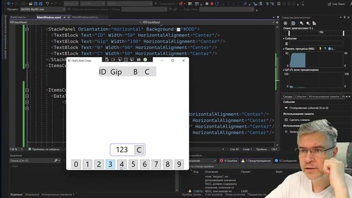352x198 pixels.
Task: Collapse the second ItemsControl code region
Action: (x=27, y=90)
